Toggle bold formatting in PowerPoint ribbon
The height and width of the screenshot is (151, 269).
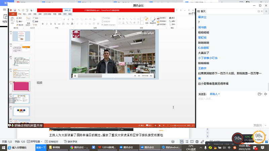tap(43, 24)
